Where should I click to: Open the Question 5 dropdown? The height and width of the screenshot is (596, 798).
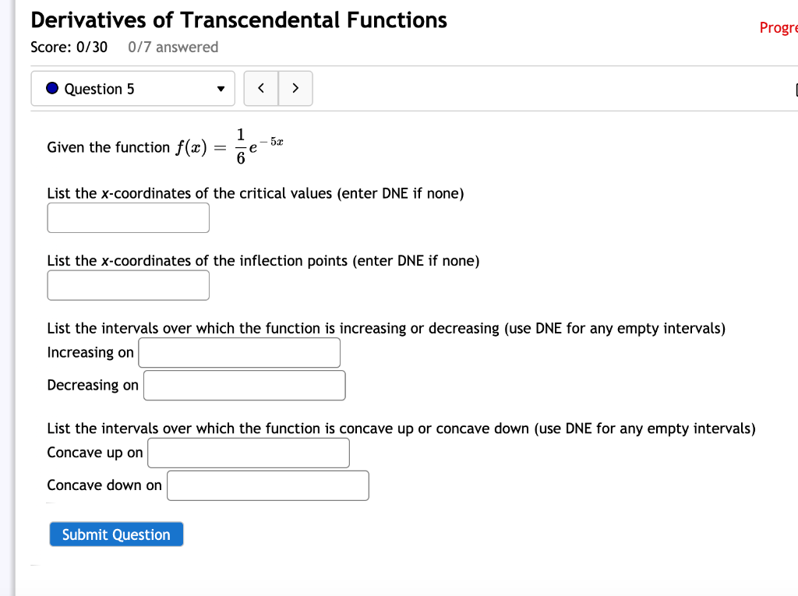coord(132,88)
